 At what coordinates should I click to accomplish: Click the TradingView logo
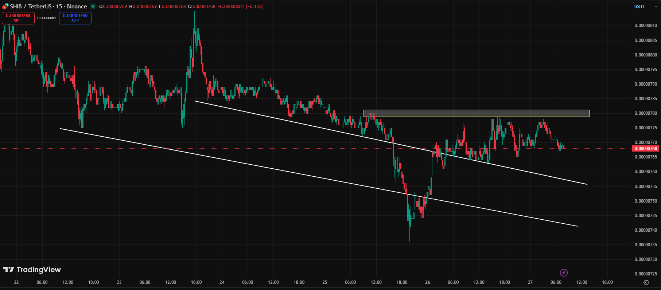32,270
